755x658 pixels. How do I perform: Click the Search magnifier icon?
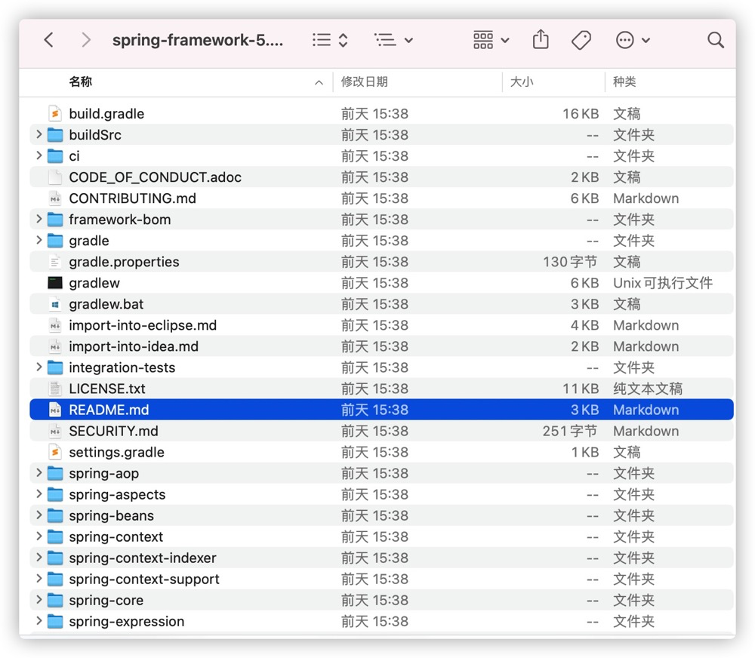pyautogui.click(x=716, y=40)
